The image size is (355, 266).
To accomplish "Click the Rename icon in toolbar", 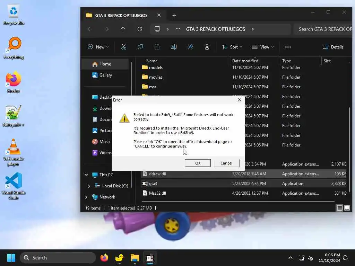I will pyautogui.click(x=174, y=47).
